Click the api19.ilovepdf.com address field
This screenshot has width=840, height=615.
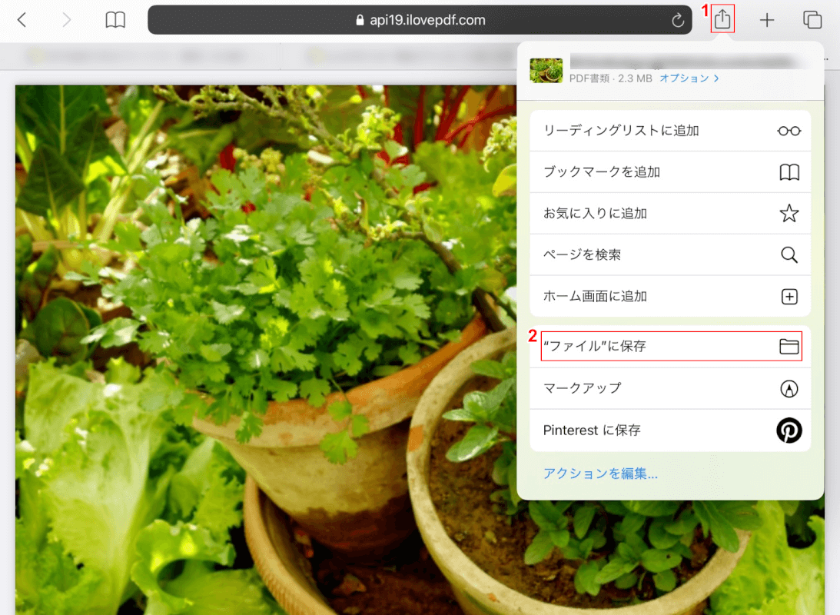coord(420,20)
